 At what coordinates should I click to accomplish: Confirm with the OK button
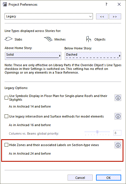point(109,178)
